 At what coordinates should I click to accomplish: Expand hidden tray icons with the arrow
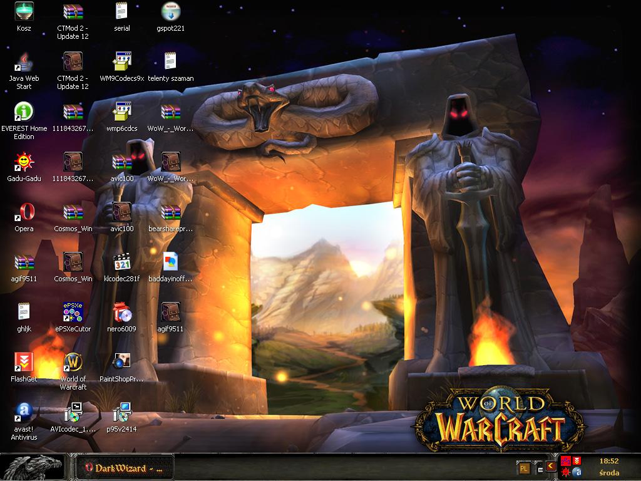[551, 465]
